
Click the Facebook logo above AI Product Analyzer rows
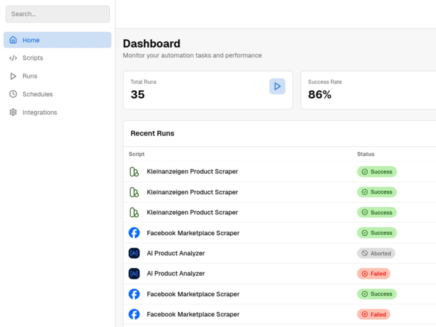(134, 233)
